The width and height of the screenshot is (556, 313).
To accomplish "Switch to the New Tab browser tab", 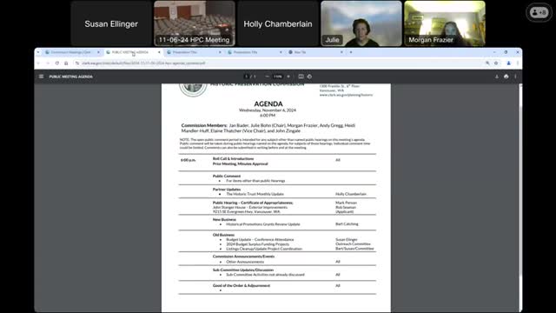I will 315,52.
